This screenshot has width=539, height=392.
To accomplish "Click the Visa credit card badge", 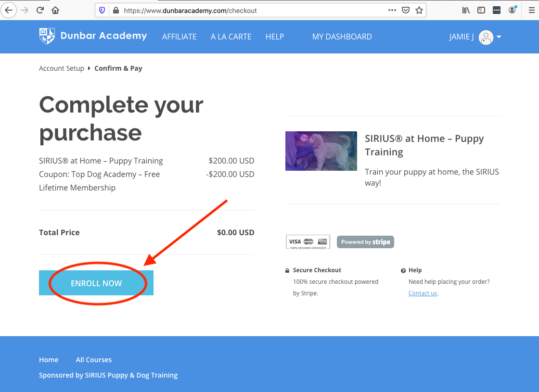I will point(308,242).
